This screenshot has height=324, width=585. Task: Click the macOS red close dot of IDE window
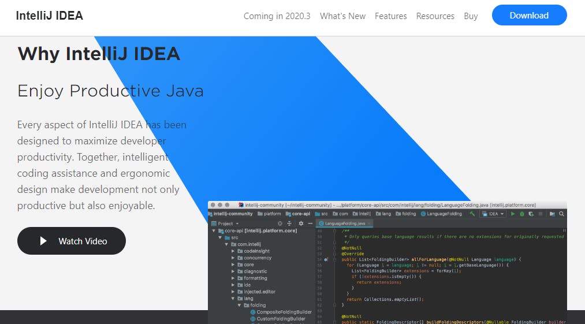click(x=213, y=205)
